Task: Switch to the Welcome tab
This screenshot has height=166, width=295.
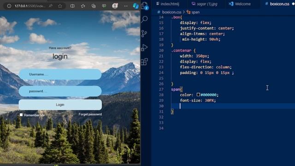Action: pos(240,4)
